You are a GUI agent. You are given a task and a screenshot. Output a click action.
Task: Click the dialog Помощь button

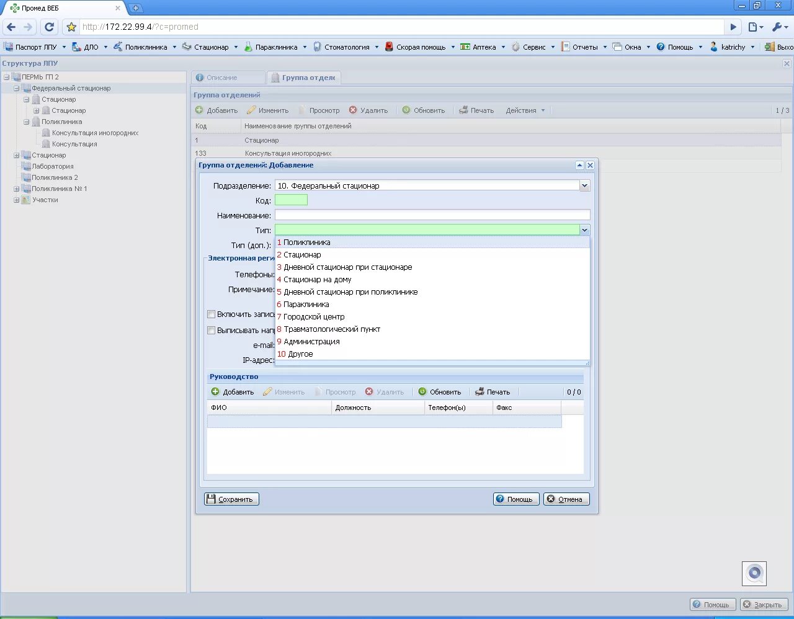[515, 499]
